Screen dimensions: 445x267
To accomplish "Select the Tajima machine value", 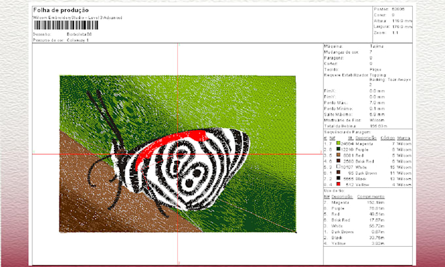I will coord(376,46).
